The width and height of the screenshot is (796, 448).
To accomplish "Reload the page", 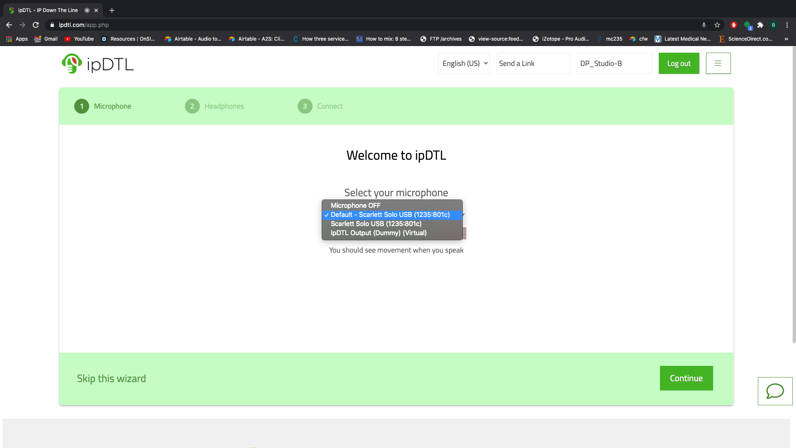I will 36,25.
